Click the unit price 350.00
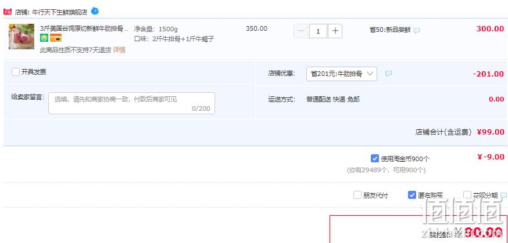Image resolution: width=508 pixels, height=243 pixels. tap(256, 28)
